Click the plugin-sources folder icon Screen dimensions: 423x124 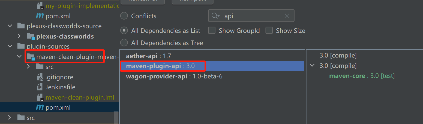coord(21,46)
